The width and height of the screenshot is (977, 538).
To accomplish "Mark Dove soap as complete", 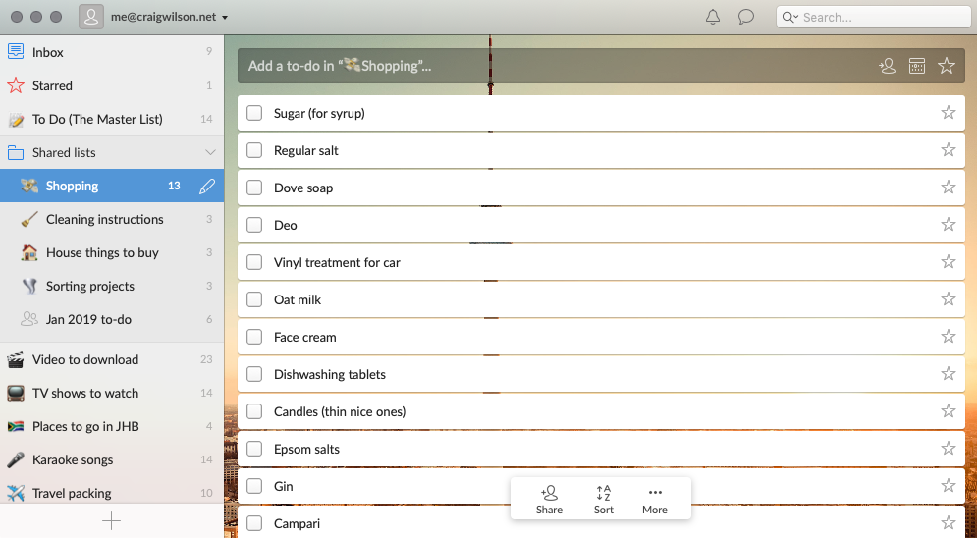I will [x=254, y=188].
